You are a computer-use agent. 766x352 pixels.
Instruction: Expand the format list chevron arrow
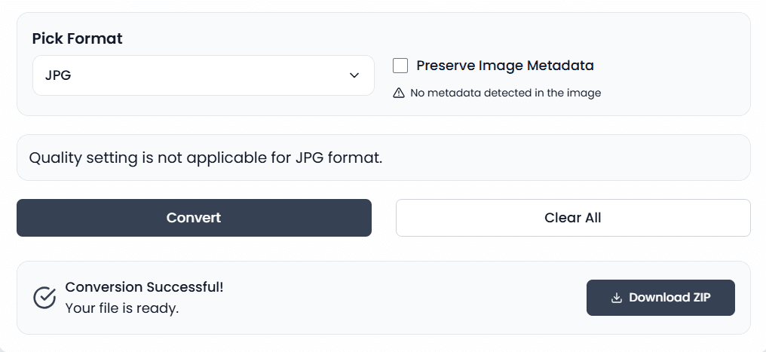click(354, 75)
